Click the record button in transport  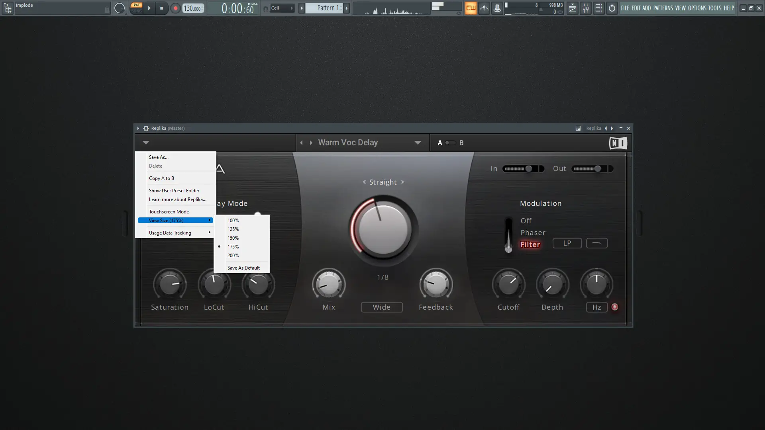[x=175, y=8]
